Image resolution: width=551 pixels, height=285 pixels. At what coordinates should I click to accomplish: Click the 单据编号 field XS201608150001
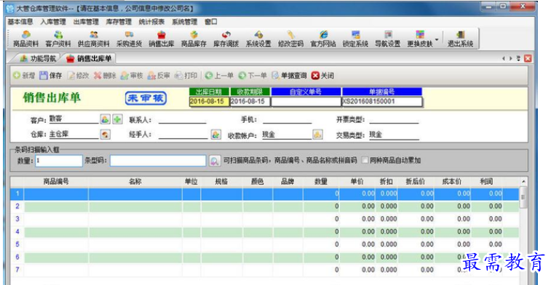point(382,102)
